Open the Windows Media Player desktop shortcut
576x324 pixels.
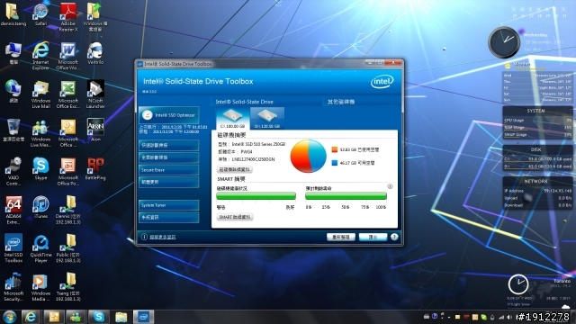(40, 287)
